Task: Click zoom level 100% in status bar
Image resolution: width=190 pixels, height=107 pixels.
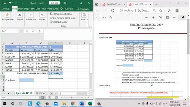Action: (x=87, y=97)
